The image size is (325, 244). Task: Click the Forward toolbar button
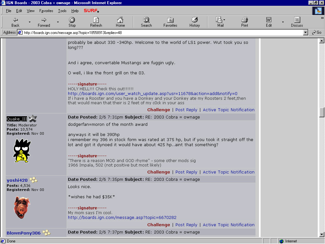(x=44, y=22)
